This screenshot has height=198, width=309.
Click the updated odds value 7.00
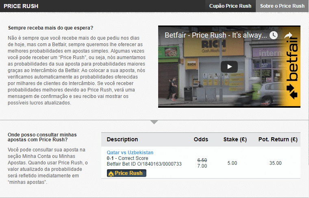click(202, 166)
